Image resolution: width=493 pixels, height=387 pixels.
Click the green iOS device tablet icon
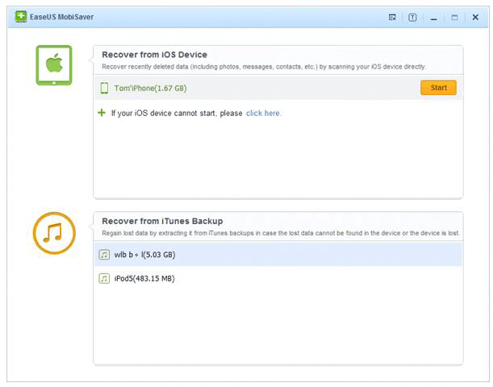pos(54,65)
